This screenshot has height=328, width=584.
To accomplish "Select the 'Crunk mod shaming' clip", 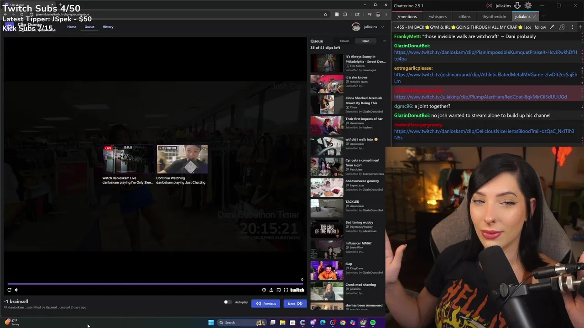I will 348,291.
